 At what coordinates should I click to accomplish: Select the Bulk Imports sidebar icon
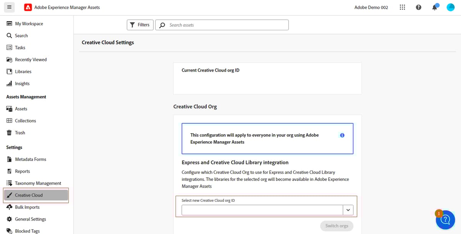[x=27, y=207]
